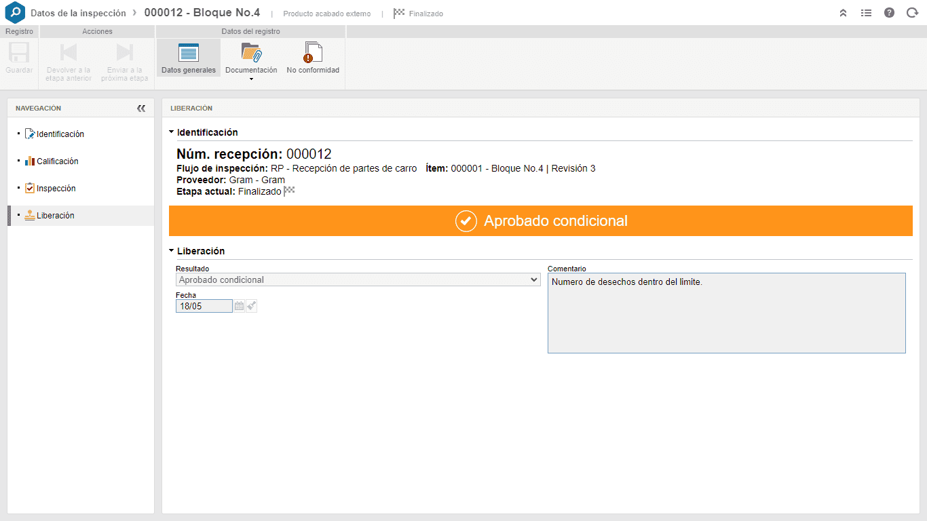Click the Fecha date field
Viewport: 927px width, 521px height.
point(204,306)
